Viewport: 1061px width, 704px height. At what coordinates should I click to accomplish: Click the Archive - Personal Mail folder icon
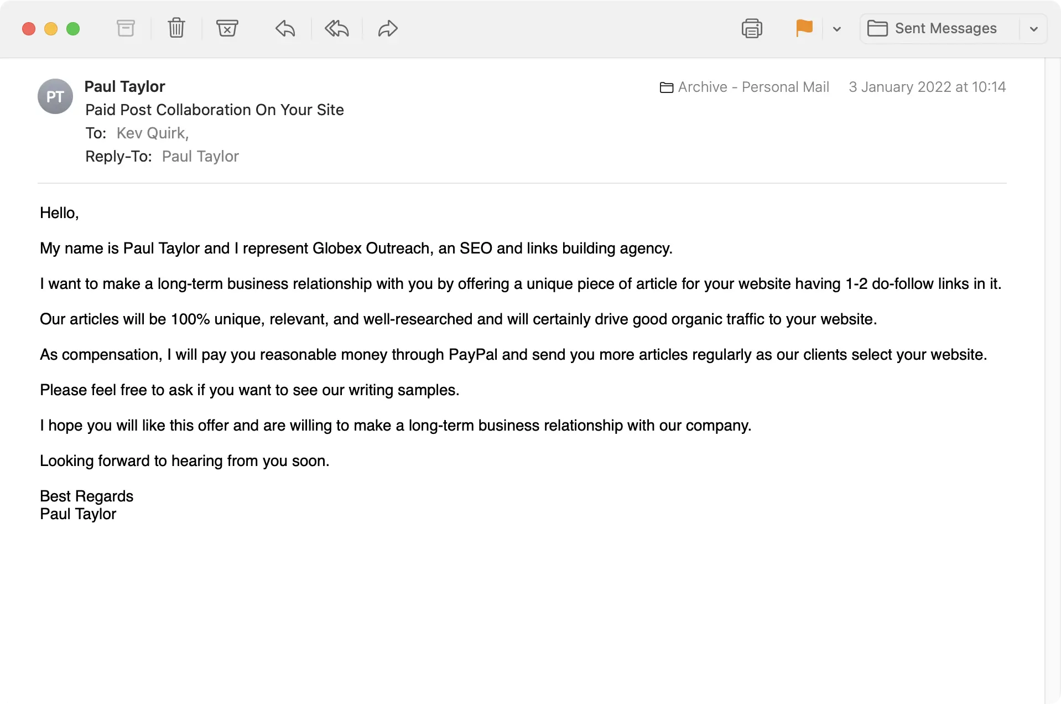(667, 87)
